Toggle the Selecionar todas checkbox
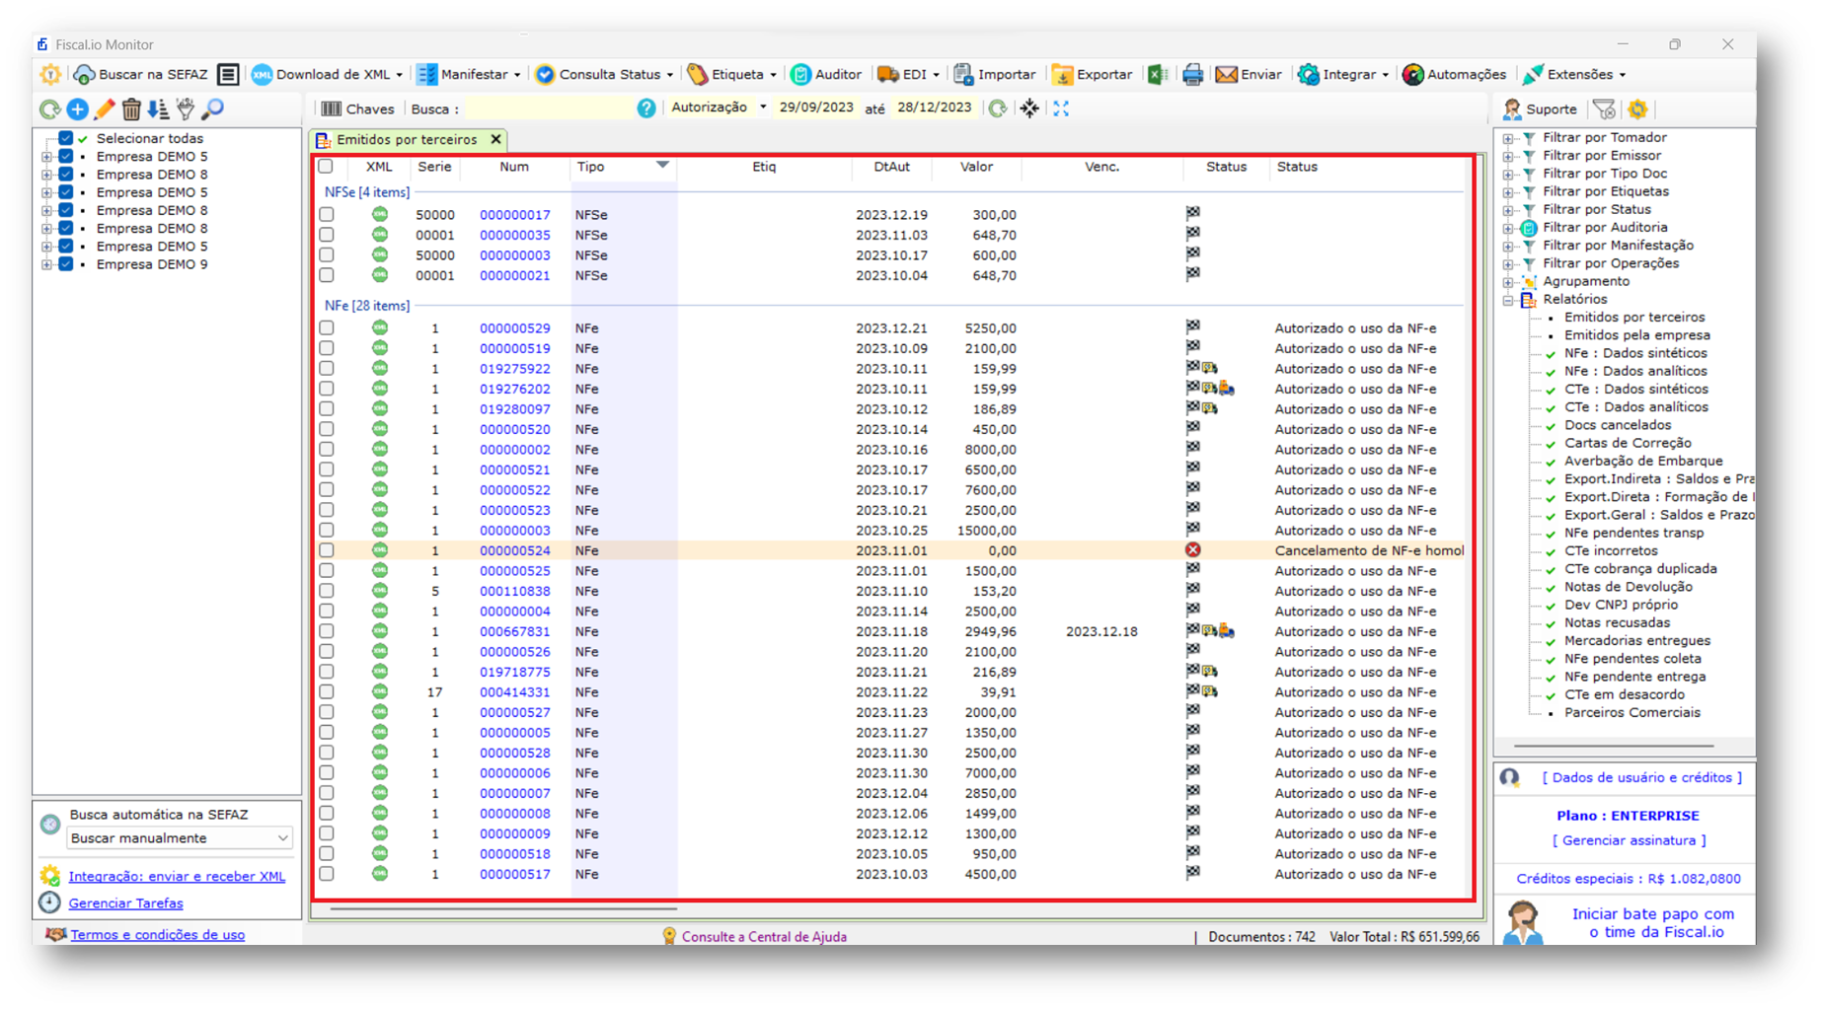The height and width of the screenshot is (1009, 1821). coord(66,139)
